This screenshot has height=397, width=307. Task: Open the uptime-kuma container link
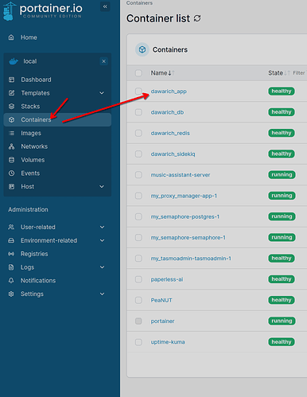point(168,342)
